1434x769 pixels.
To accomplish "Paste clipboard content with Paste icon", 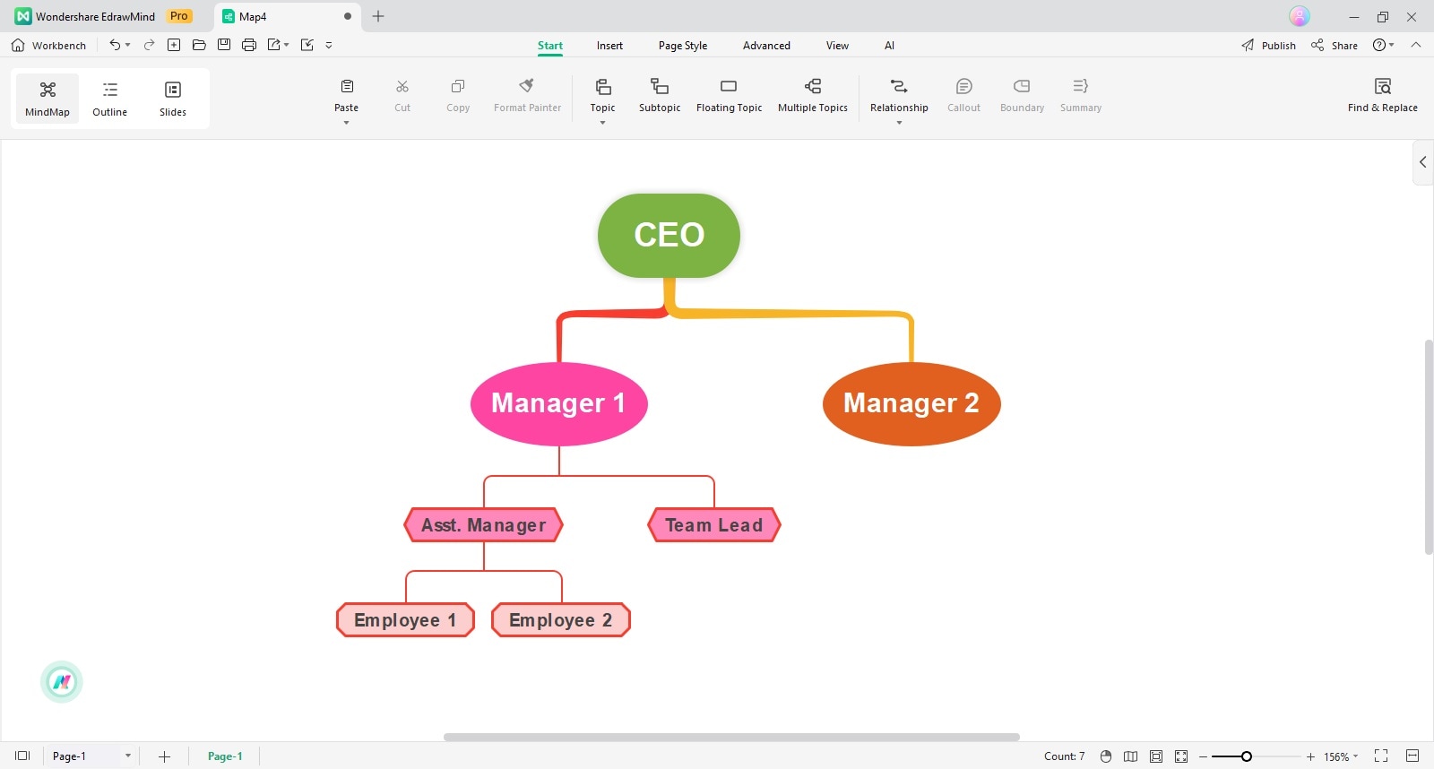I will pos(347,86).
